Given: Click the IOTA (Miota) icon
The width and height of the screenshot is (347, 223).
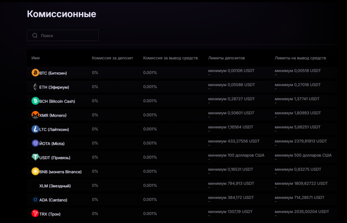Looking at the screenshot, I should (35, 143).
